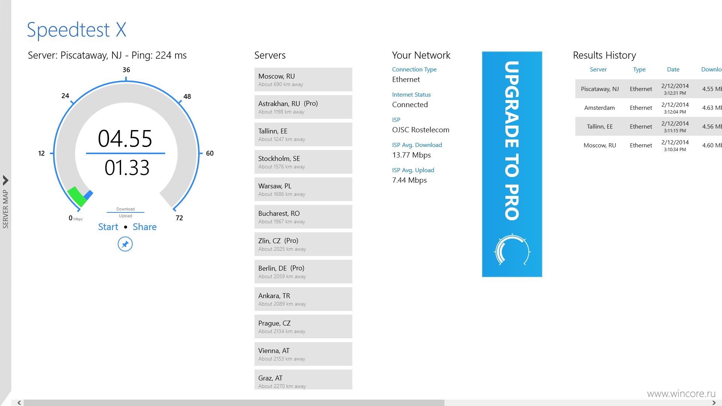
Task: Click the ISP Avg. Upload label
Action: click(x=413, y=170)
